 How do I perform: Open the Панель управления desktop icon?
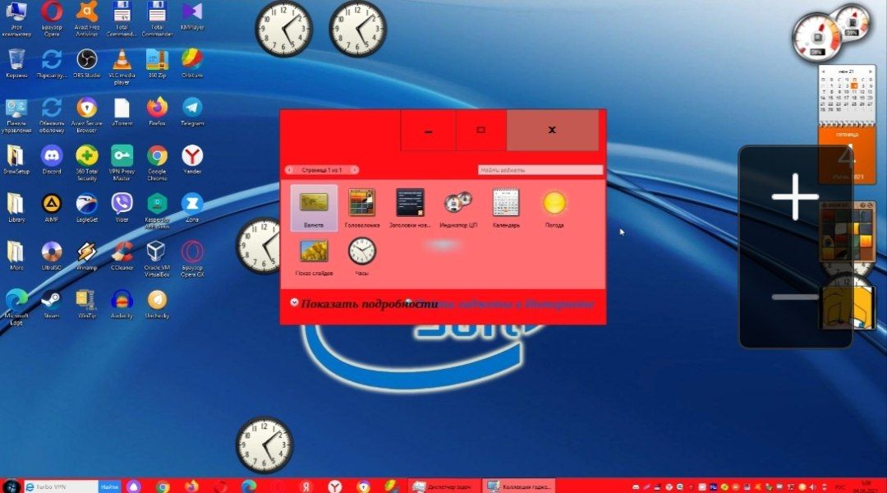point(16,116)
